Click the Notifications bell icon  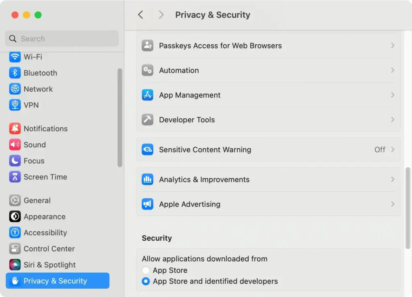(15, 128)
